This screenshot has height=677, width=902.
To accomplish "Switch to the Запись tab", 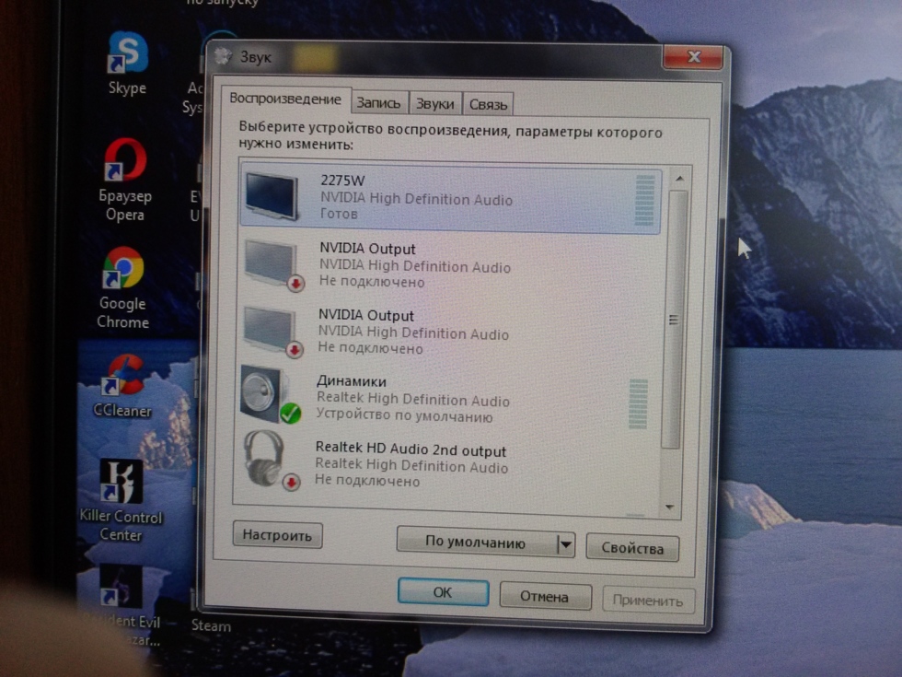I will 378,104.
